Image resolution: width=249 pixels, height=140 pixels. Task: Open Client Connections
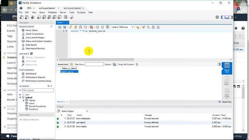[x=35, y=34]
